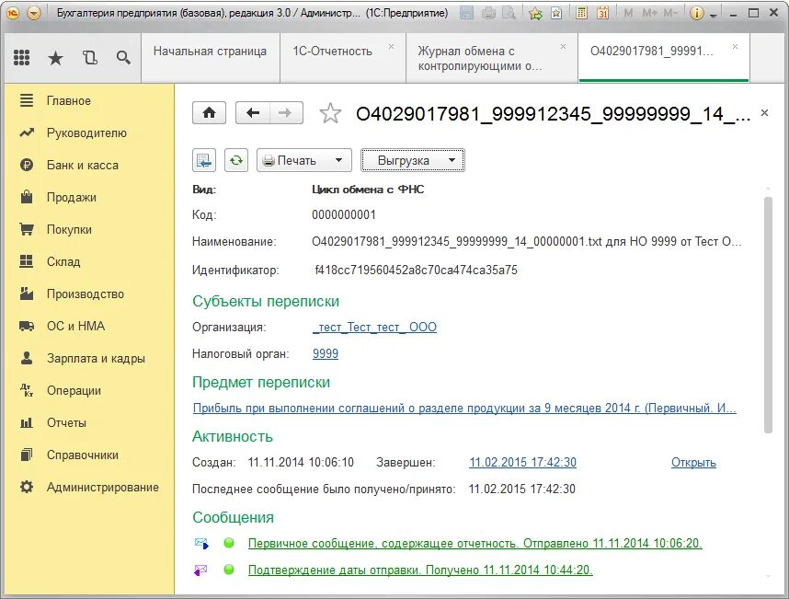The image size is (789, 599).
Task: Open the Подтверждение даты отправки link
Action: [420, 570]
